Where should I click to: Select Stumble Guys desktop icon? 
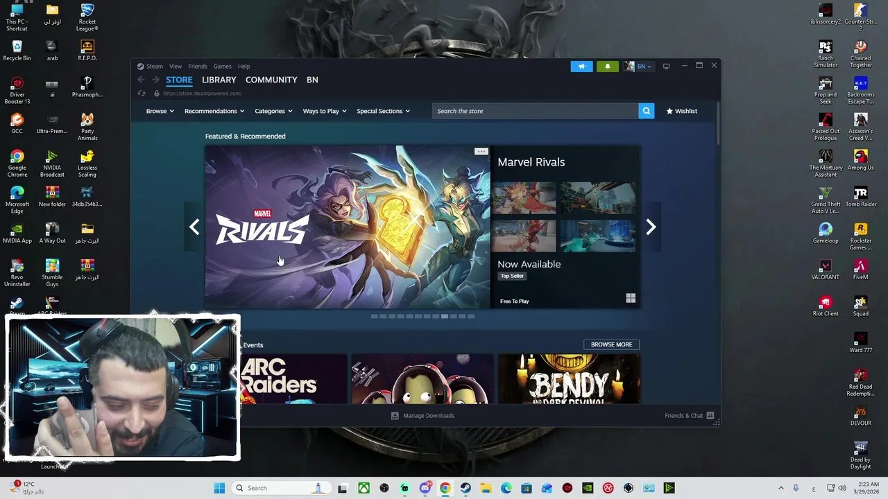click(x=52, y=273)
